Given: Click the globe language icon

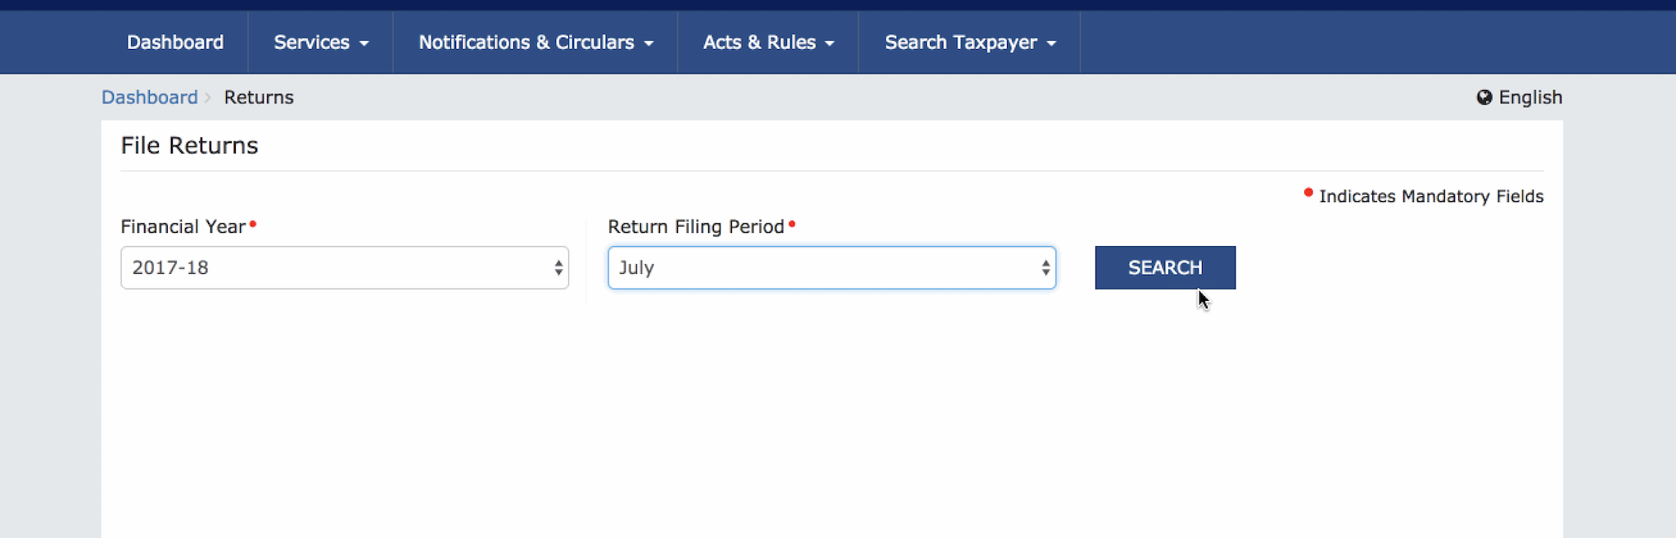Looking at the screenshot, I should tap(1484, 97).
